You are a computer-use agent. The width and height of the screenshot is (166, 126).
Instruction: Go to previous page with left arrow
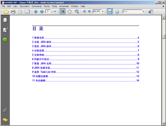point(36,12)
